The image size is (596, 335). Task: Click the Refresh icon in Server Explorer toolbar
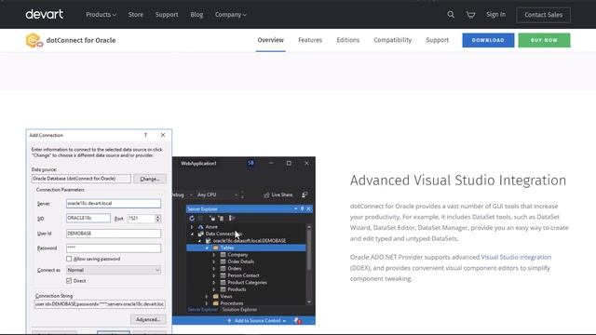[192, 218]
